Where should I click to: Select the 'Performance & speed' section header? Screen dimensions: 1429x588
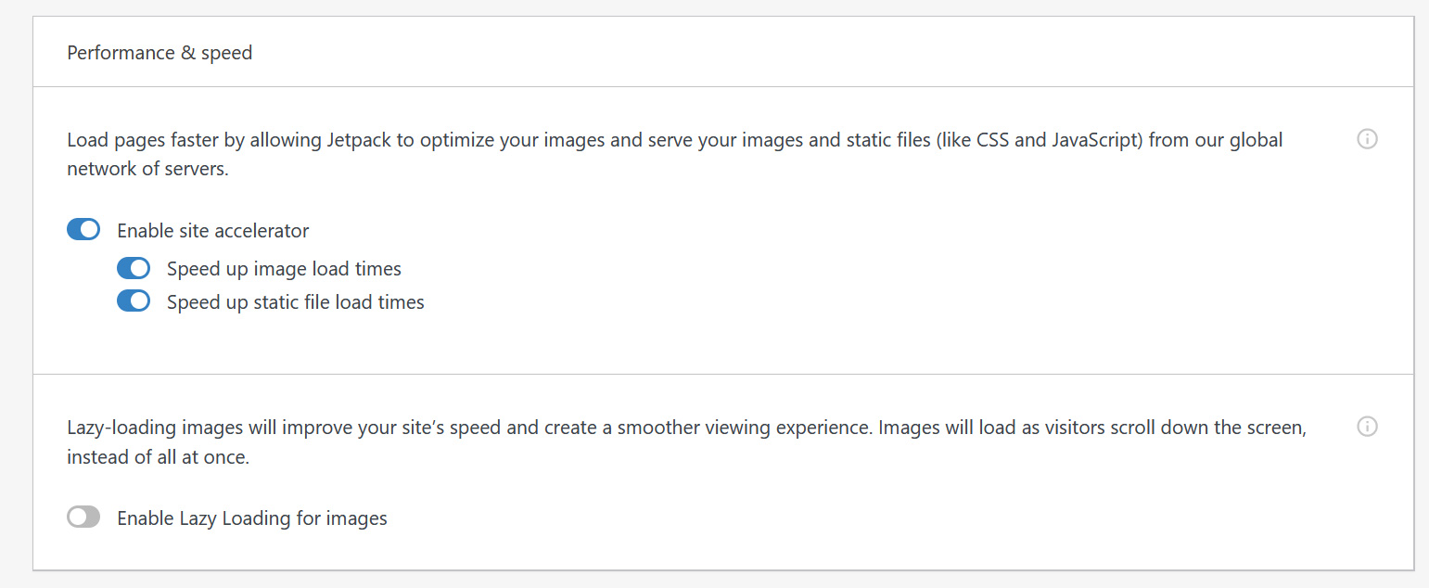pyautogui.click(x=159, y=53)
